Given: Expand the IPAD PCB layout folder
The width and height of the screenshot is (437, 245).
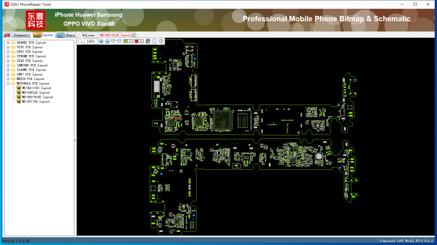Looking at the screenshot, I should [x=8, y=61].
